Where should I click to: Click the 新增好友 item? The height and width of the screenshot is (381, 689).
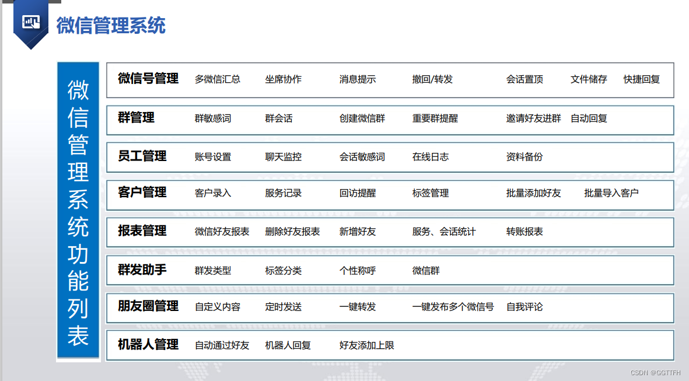[358, 232]
